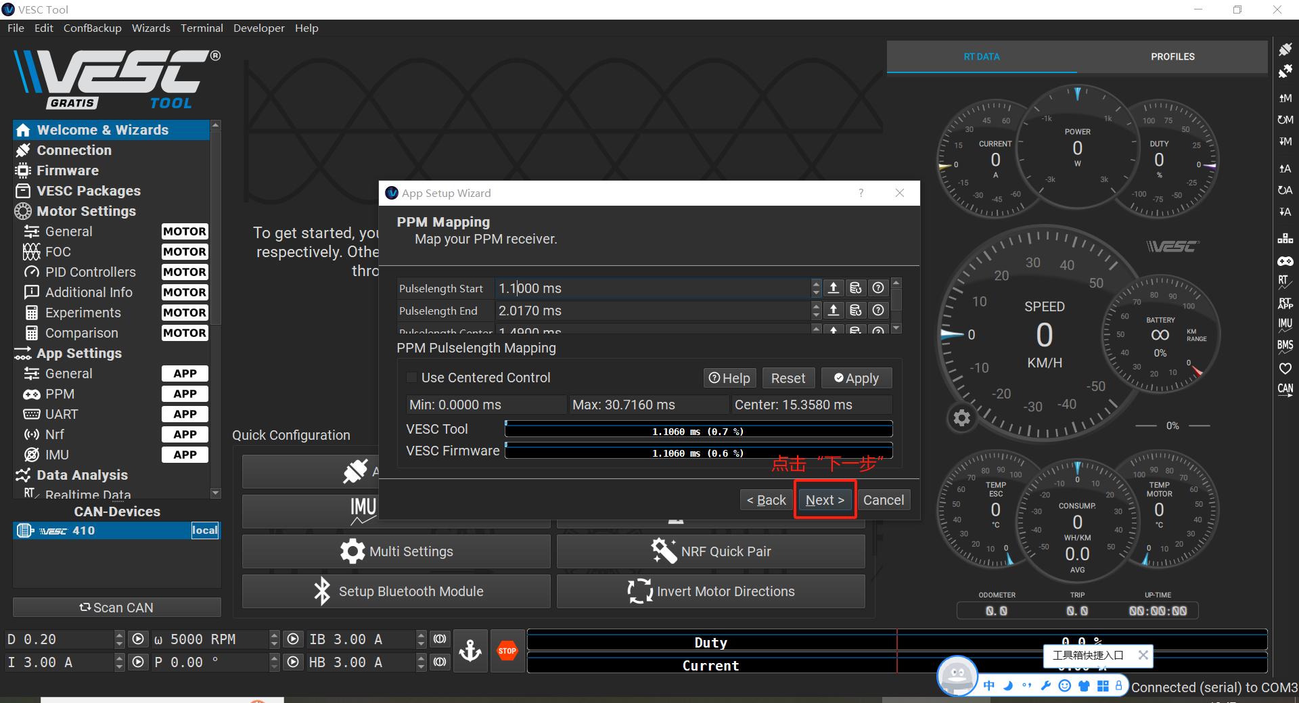Image resolution: width=1299 pixels, height=703 pixels.
Task: Open the File menu
Action: 16,28
